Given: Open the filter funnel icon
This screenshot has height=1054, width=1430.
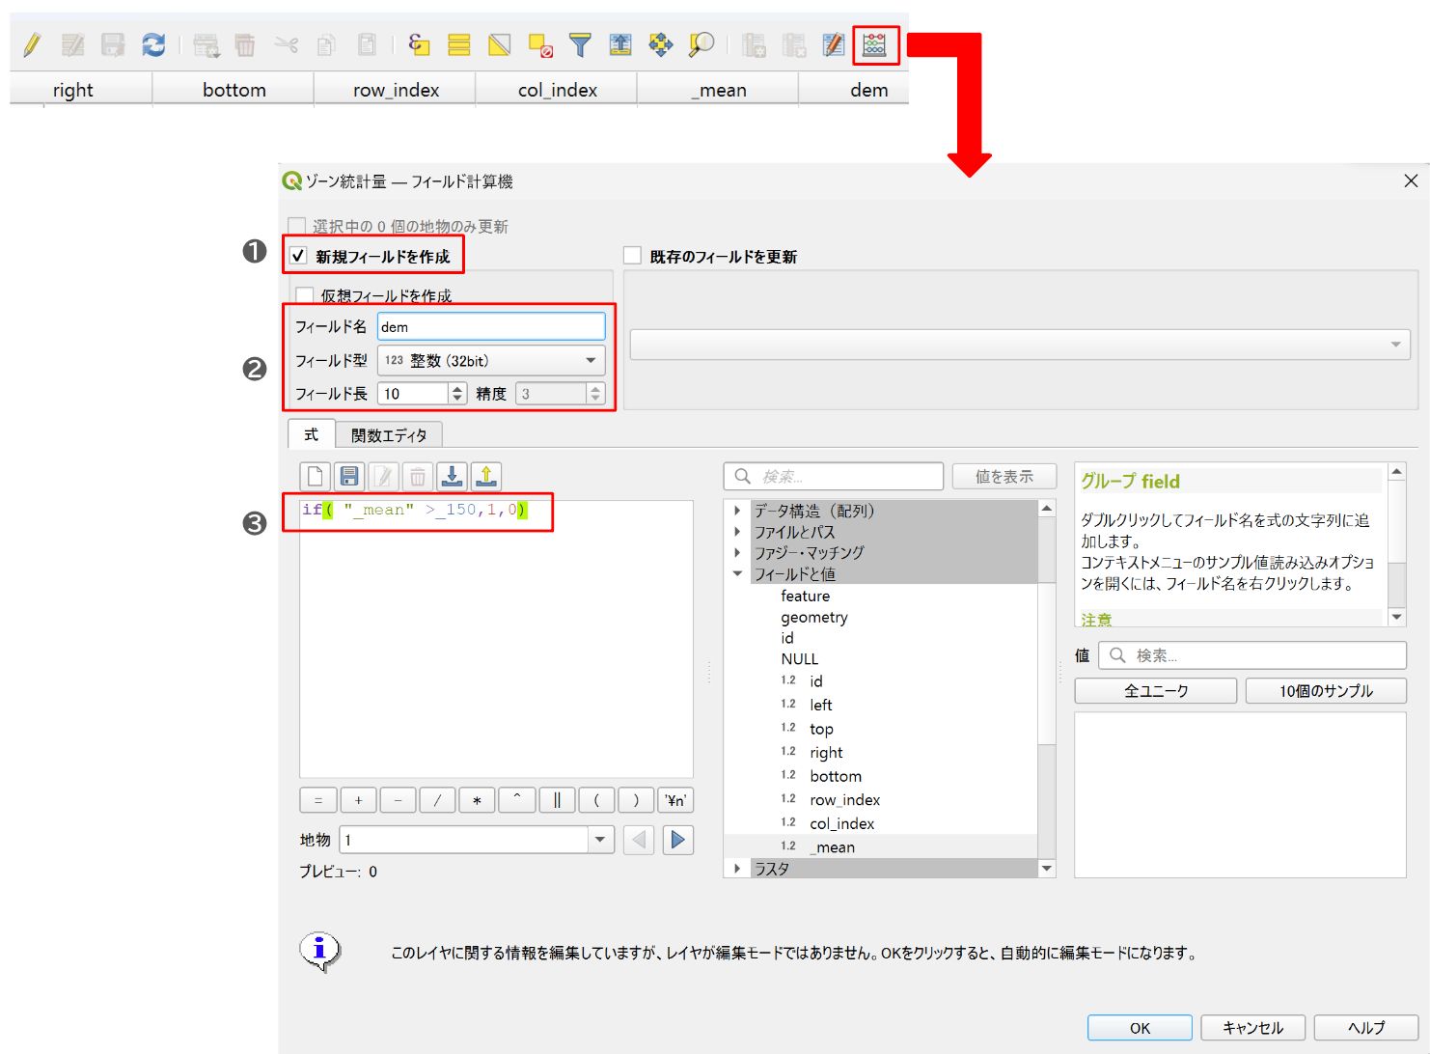Looking at the screenshot, I should 580,44.
